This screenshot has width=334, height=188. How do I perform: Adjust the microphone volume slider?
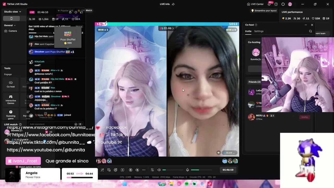(201, 170)
